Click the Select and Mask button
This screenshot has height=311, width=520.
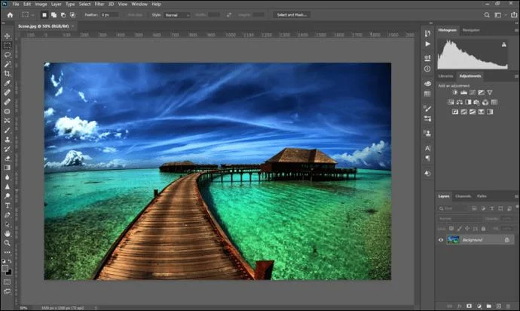click(x=292, y=14)
